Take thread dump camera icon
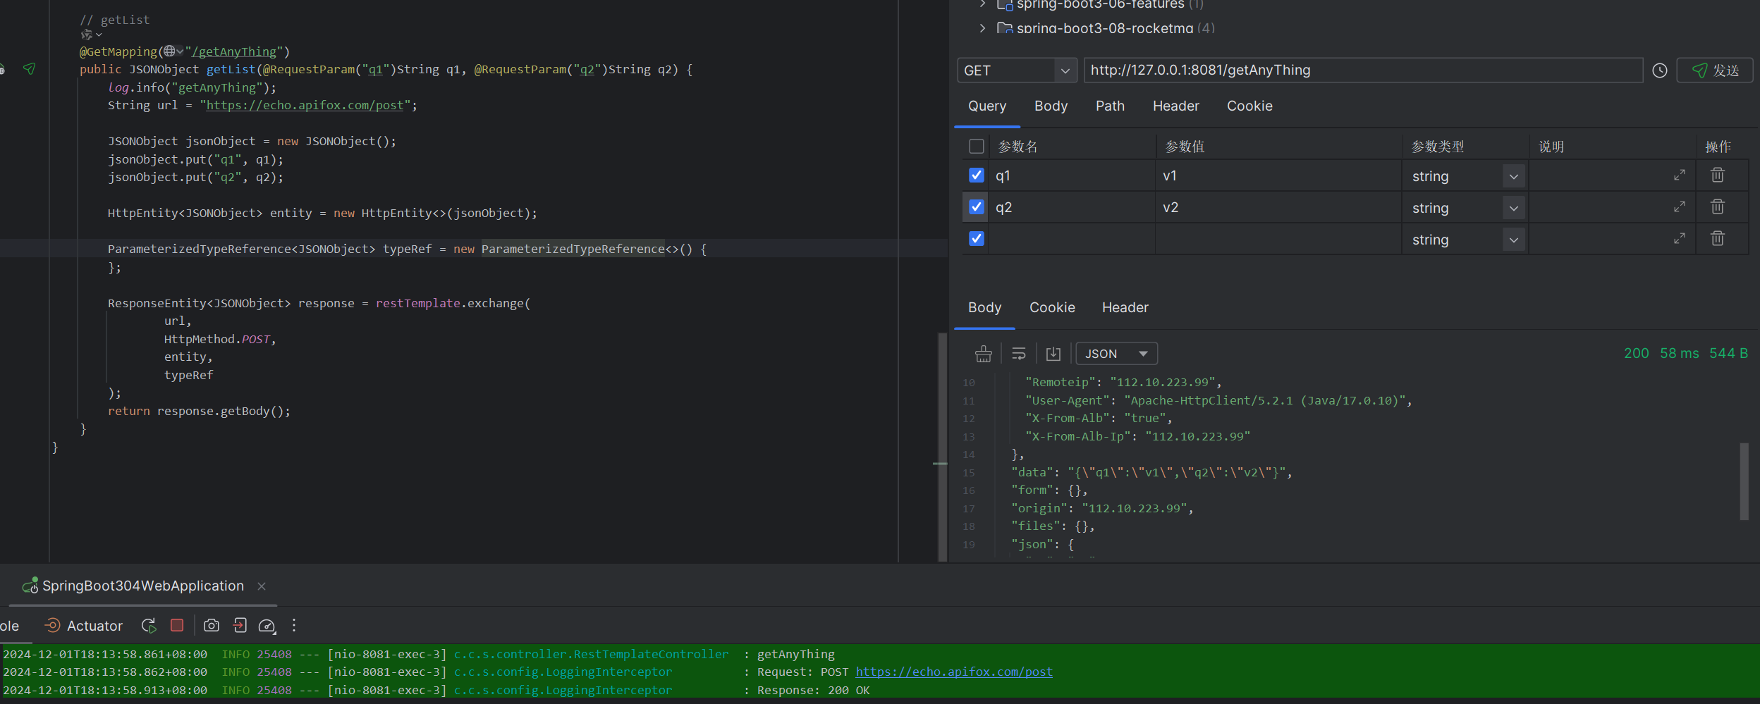1760x704 pixels. pyautogui.click(x=211, y=625)
